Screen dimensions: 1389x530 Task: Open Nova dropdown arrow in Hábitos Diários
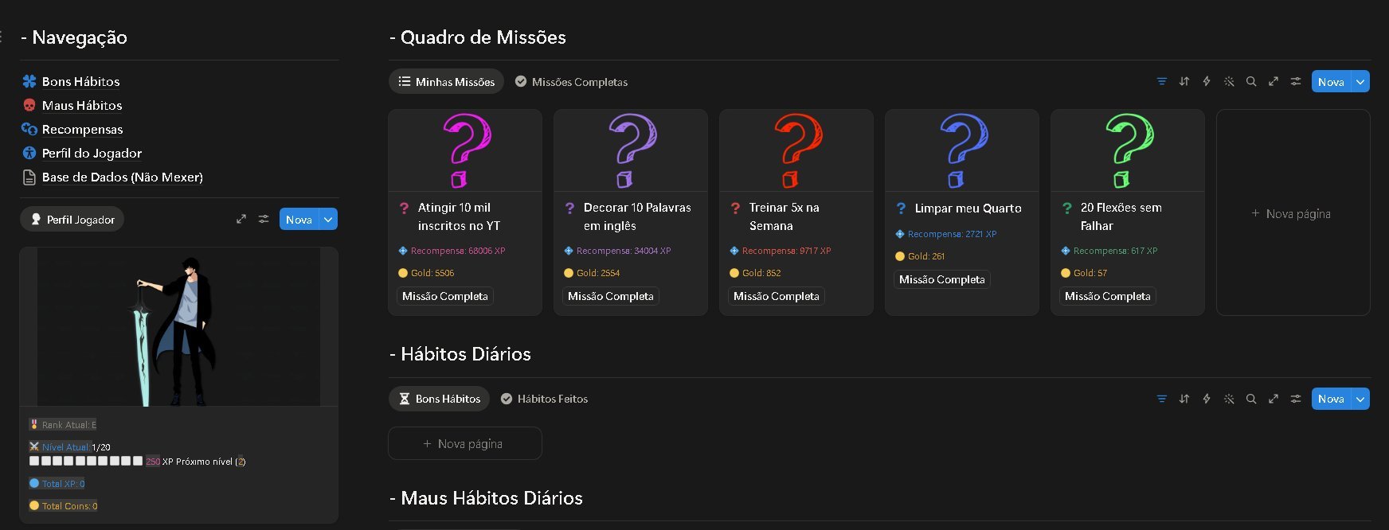(x=1360, y=399)
